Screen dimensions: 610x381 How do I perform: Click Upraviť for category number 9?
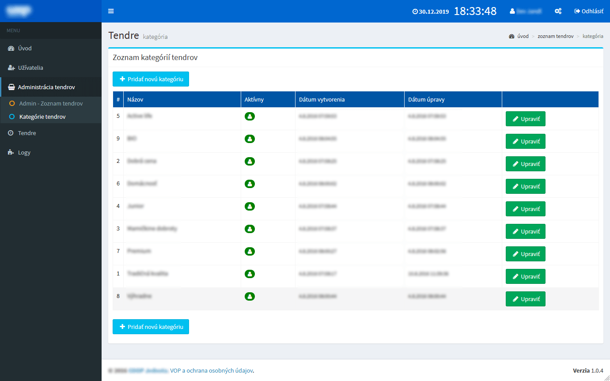[x=526, y=141]
